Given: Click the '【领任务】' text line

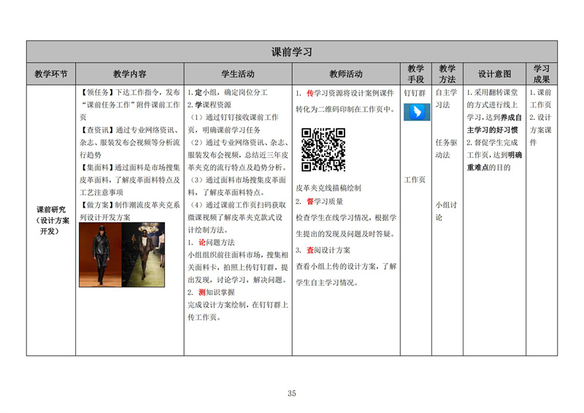Looking at the screenshot, I should (130, 92).
